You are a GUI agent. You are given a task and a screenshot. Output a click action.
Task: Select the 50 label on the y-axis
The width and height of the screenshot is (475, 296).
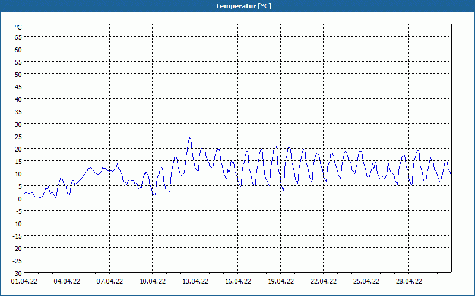point(18,74)
